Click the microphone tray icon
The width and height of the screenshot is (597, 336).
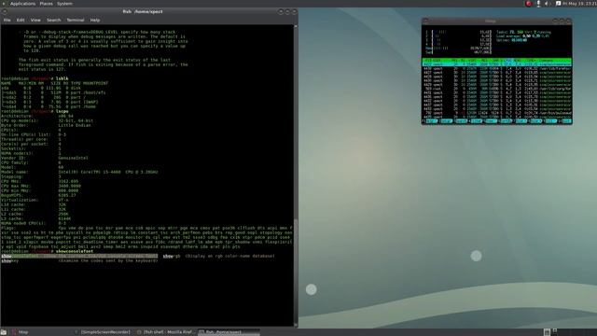(x=538, y=4)
